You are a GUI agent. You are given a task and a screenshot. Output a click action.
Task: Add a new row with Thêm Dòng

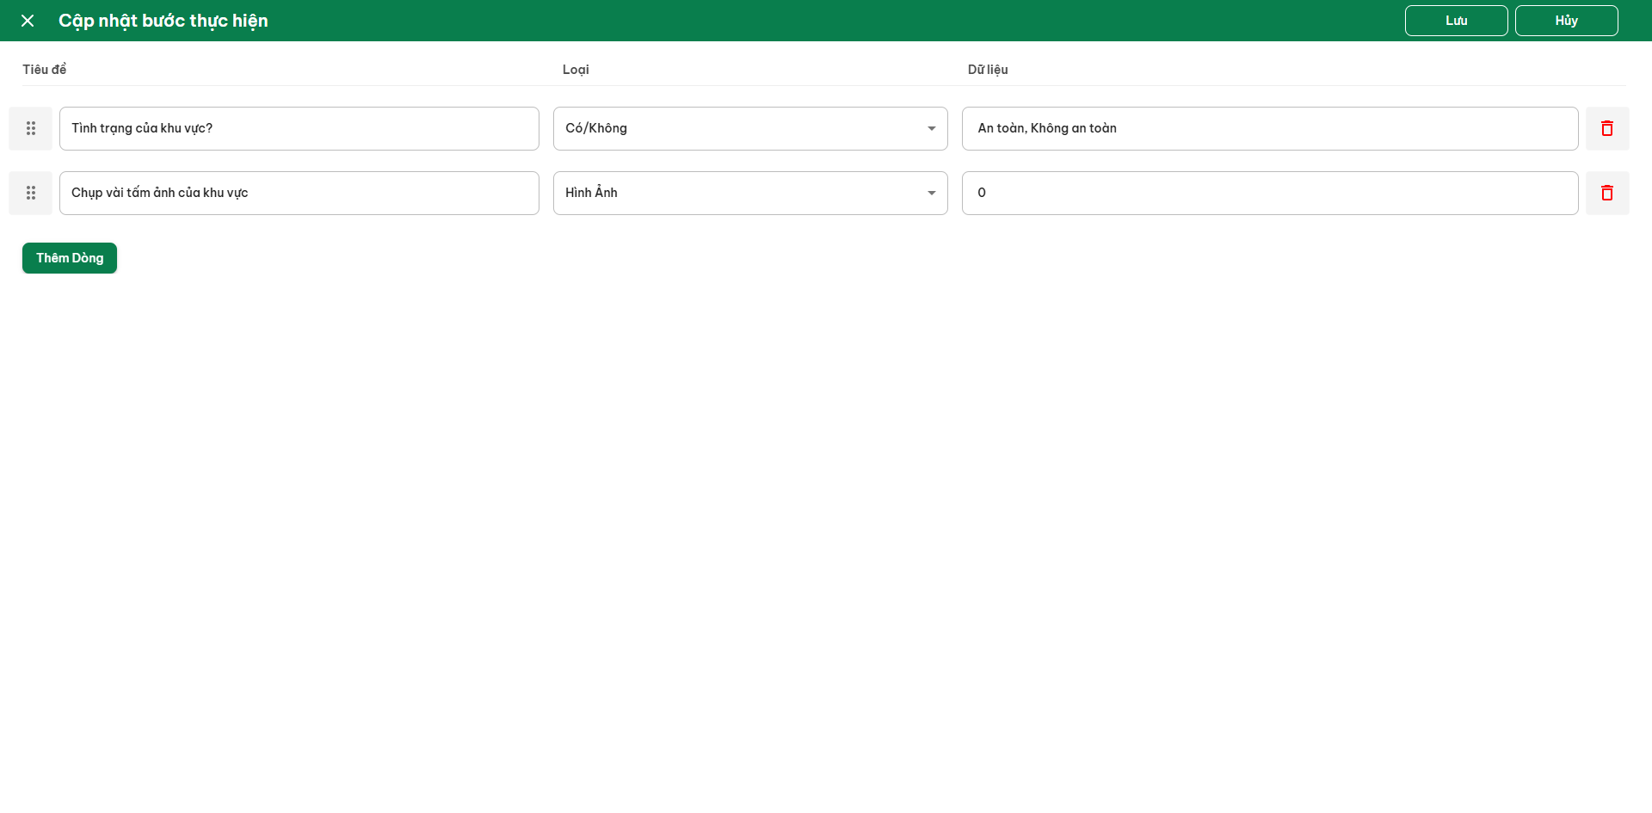coord(70,258)
